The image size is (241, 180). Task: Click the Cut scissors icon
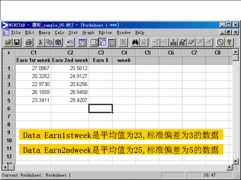click(x=40, y=42)
